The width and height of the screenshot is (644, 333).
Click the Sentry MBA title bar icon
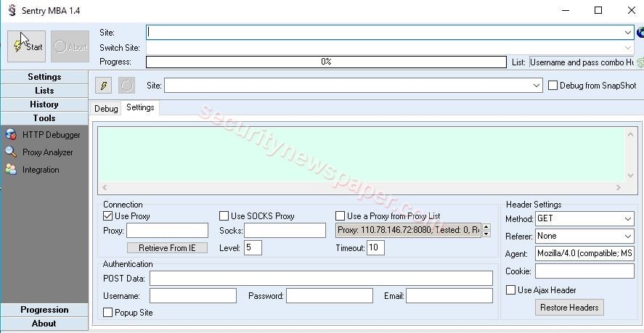point(12,10)
